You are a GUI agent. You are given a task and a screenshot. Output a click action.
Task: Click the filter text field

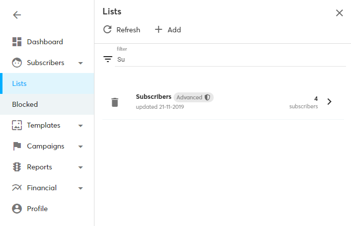[229, 59]
